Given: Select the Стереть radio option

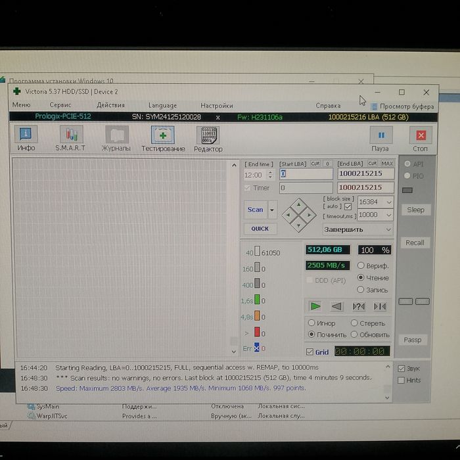Looking at the screenshot, I should point(354,323).
